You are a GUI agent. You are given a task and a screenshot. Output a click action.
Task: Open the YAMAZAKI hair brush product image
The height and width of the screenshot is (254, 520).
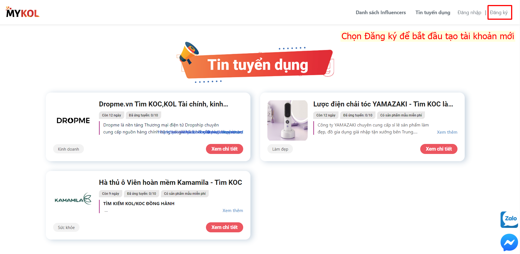287,120
